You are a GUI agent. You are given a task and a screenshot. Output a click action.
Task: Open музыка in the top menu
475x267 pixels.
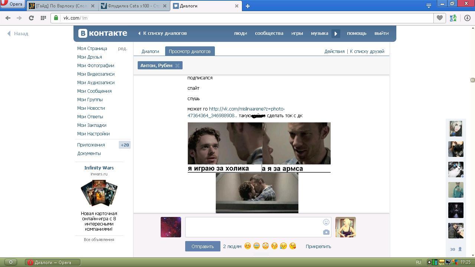click(320, 33)
